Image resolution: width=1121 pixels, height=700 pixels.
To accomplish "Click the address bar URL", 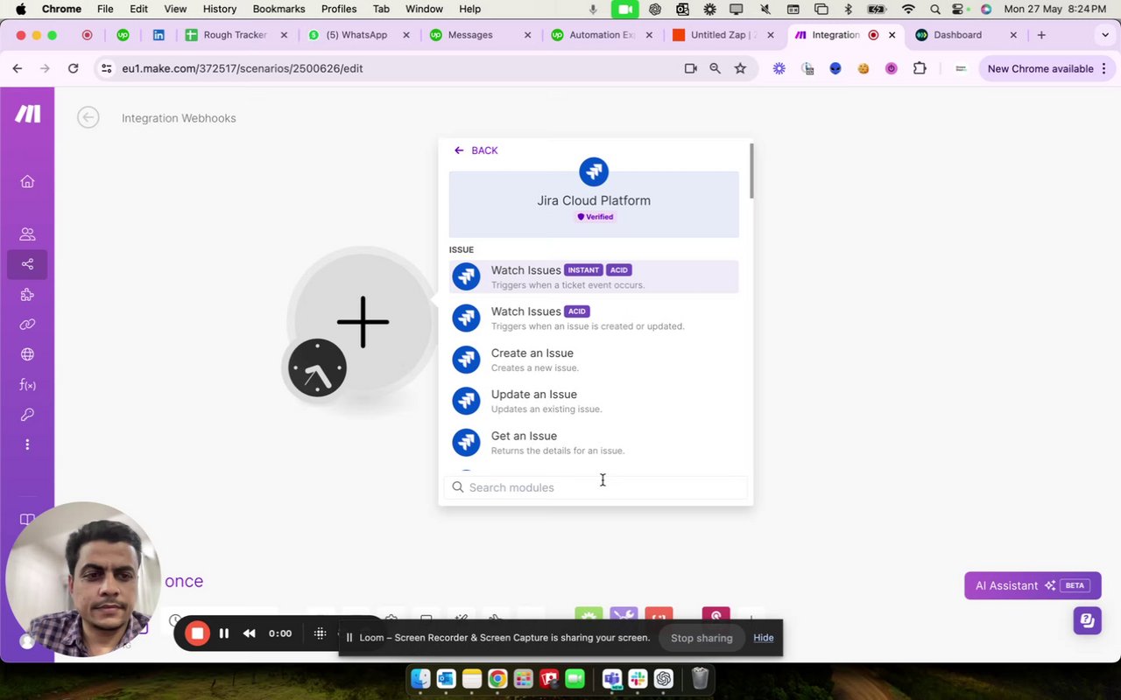I will 243,68.
